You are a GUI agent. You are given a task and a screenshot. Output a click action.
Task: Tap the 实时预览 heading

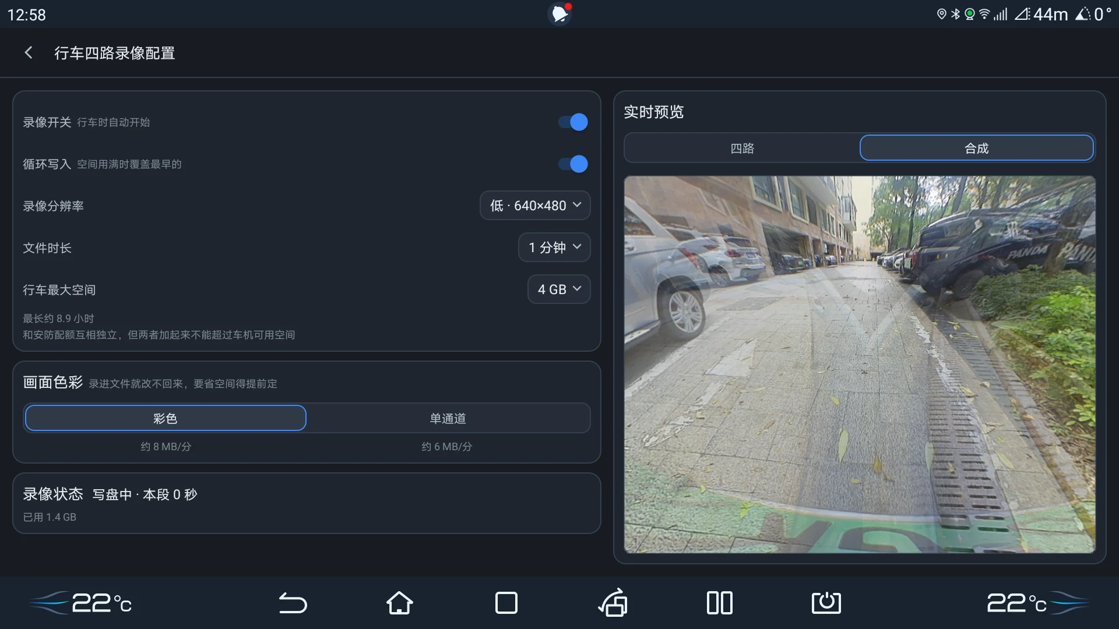pyautogui.click(x=654, y=112)
